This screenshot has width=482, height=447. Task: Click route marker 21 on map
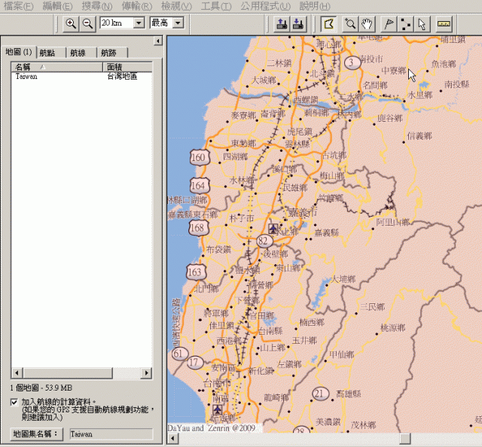[320, 394]
